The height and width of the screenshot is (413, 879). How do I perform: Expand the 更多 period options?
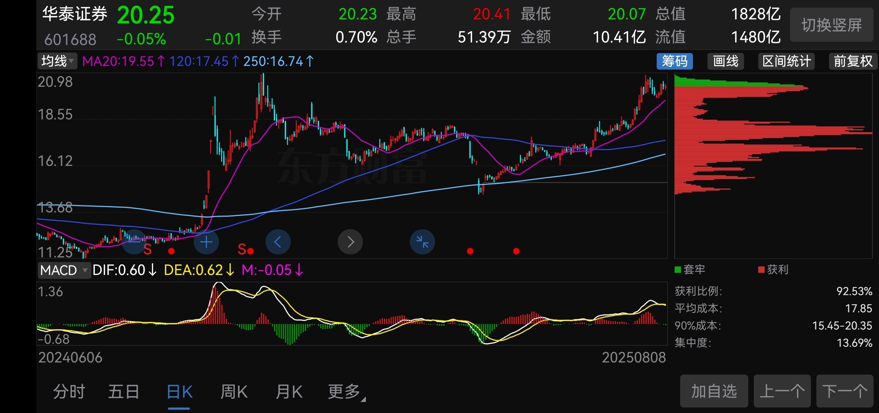tap(346, 392)
